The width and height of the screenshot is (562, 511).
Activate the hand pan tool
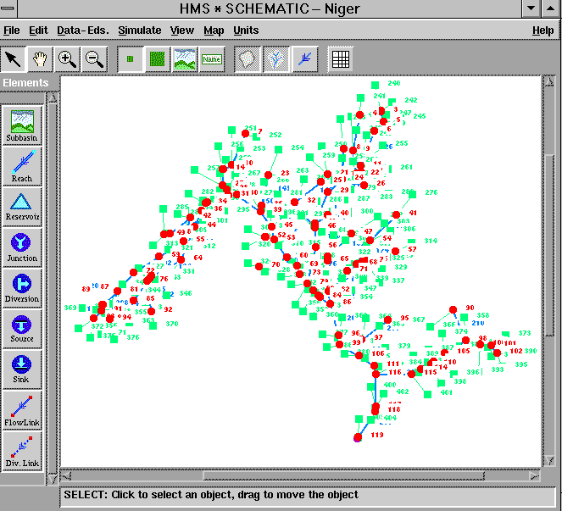[40, 58]
